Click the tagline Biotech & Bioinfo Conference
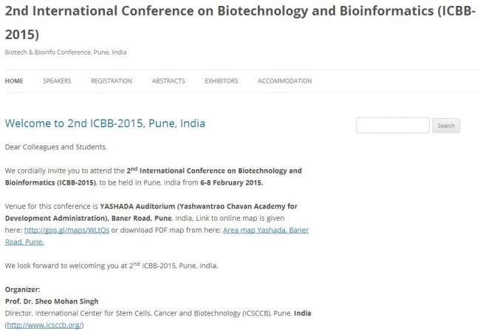Viewport: 480px width, 336px height. [66, 52]
